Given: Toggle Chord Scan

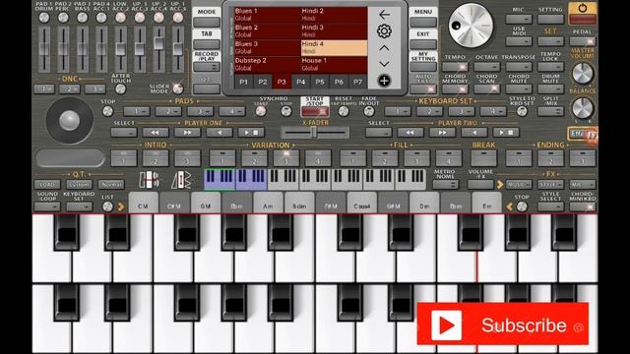Looking at the screenshot, I should pyautogui.click(x=486, y=88).
